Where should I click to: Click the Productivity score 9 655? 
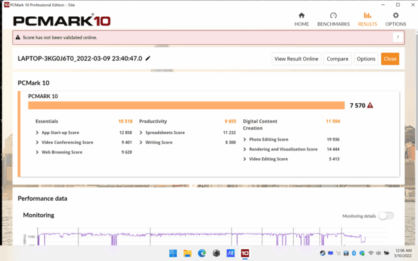pyautogui.click(x=230, y=121)
